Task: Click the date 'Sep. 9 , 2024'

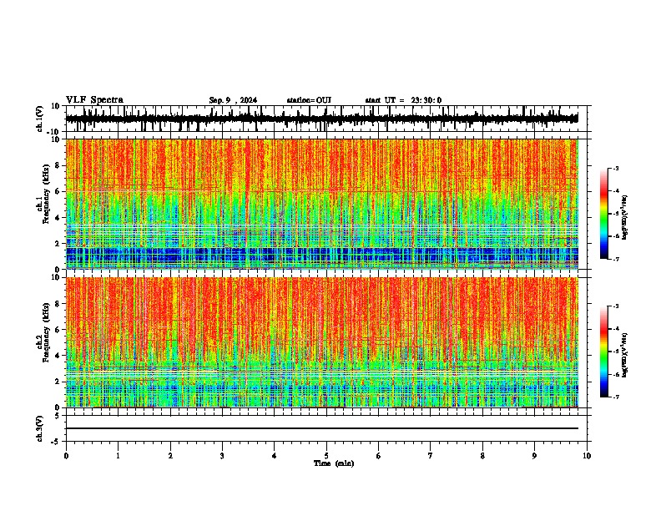Action: pos(233,100)
